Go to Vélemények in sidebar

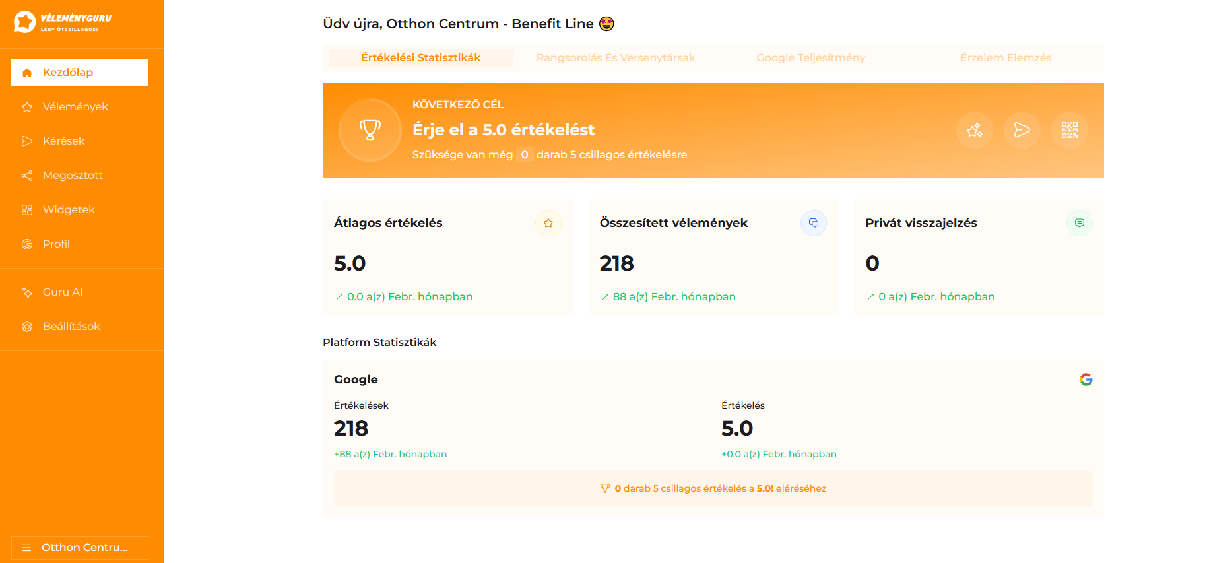(80, 107)
